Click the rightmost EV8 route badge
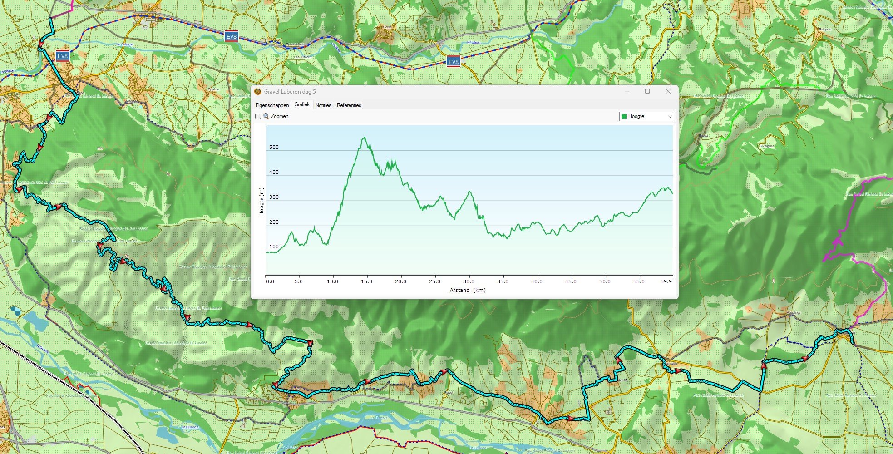The image size is (893, 454). coord(453,62)
